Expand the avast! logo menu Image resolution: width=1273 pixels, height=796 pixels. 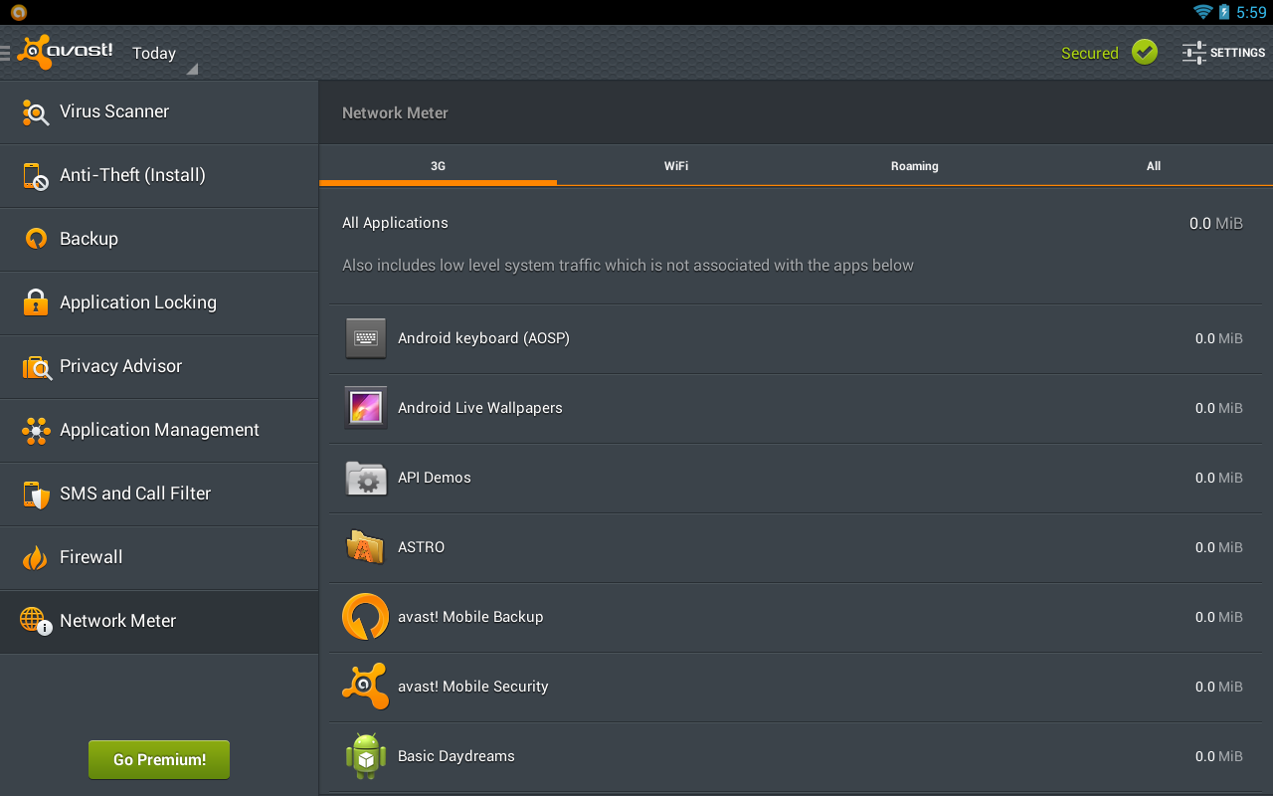pos(66,52)
